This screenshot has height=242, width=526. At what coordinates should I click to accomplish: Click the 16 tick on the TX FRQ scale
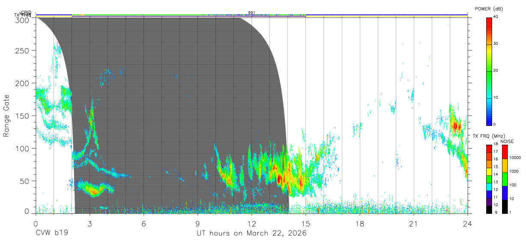(x=496, y=159)
